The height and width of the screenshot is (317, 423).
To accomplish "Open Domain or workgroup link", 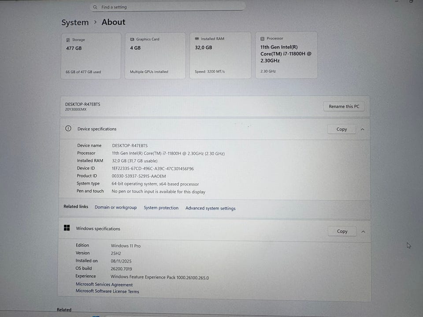I will tap(116, 207).
